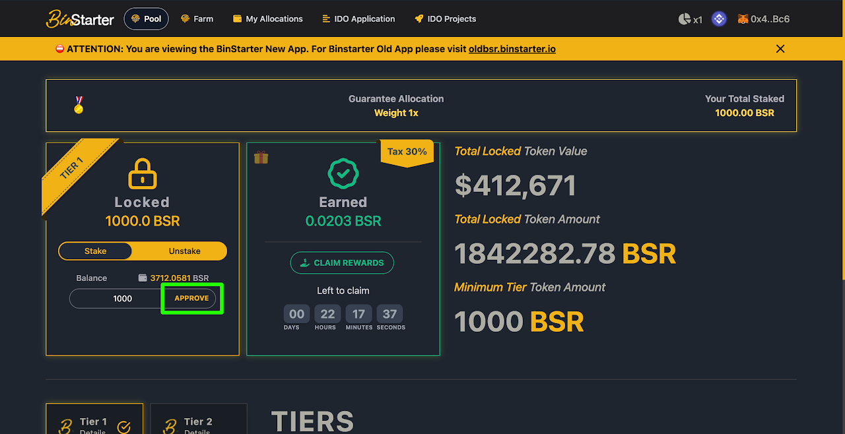Viewport: 845px width, 434px height.
Task: Click the CLAIM REWARDS button
Action: click(342, 263)
